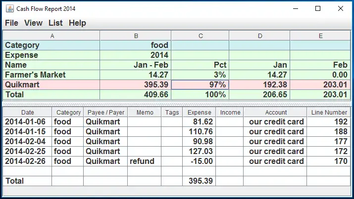Click the Java app icon in title bar
Image resolution: width=354 pixels, height=199 pixels.
click(x=10, y=8)
